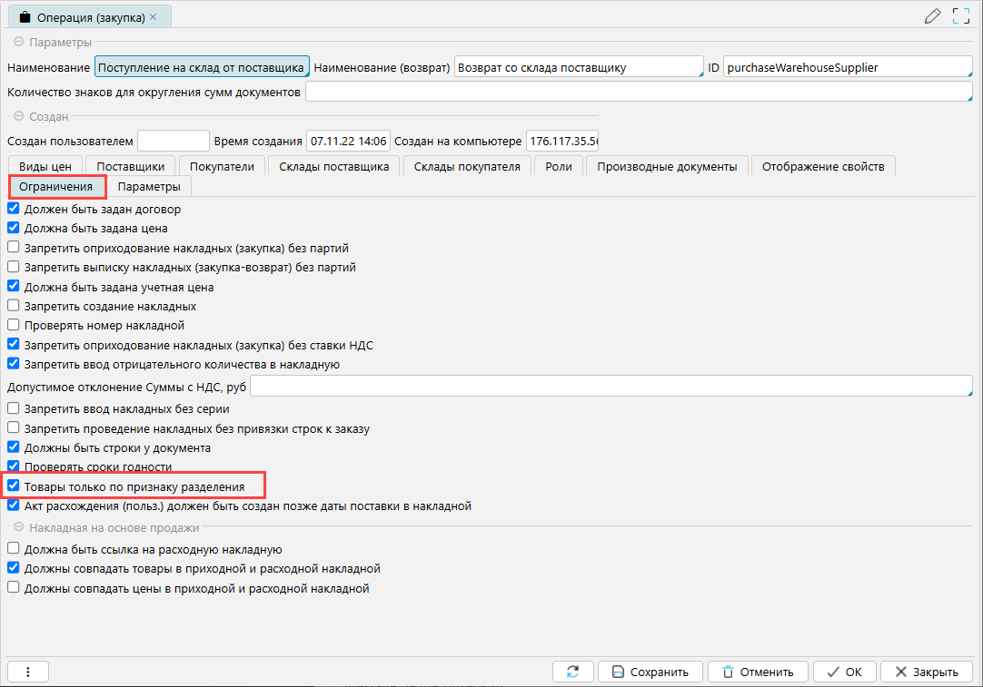Click the Отменить button

[757, 672]
